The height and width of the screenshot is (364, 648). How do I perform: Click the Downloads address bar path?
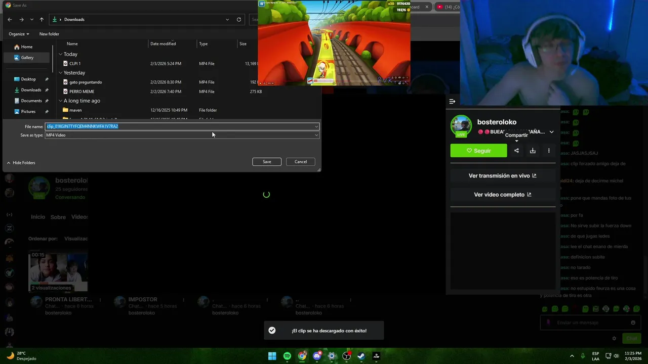tap(74, 19)
